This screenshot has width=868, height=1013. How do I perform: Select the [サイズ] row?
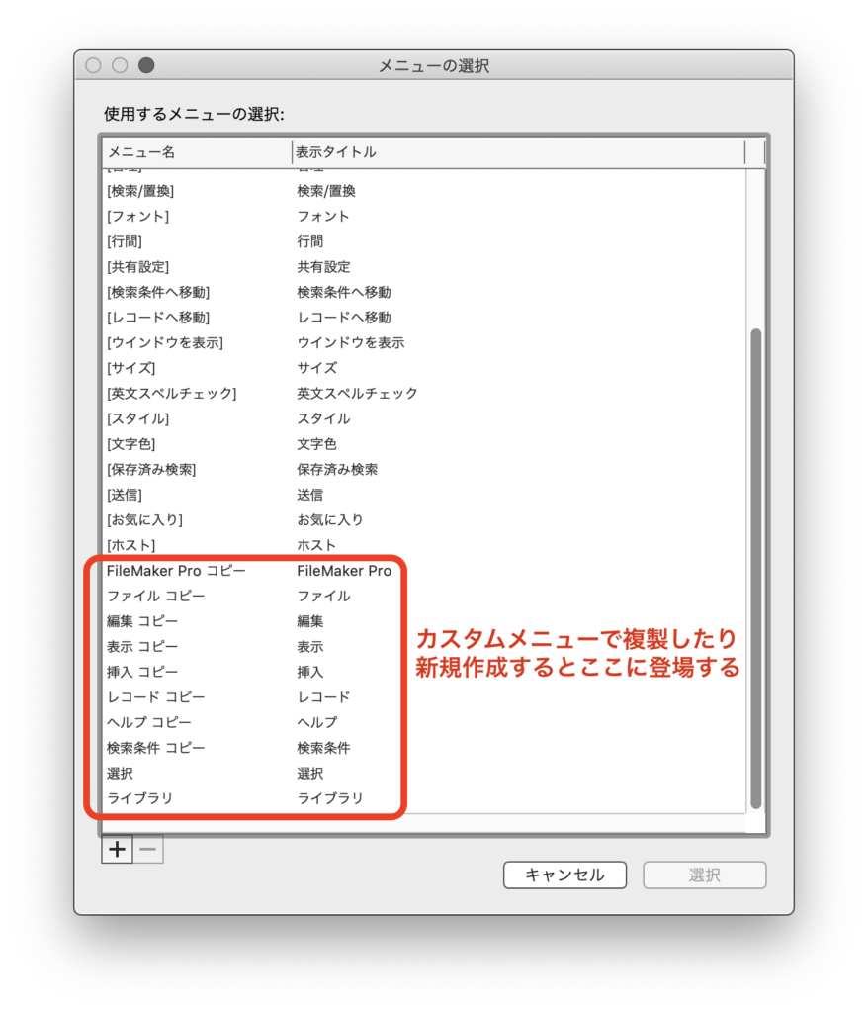(424, 368)
